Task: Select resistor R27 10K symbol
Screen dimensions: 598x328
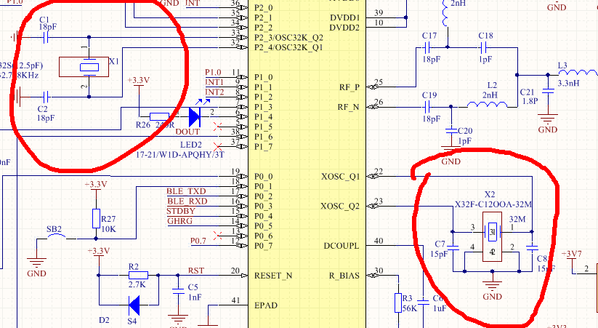Action: pos(96,218)
